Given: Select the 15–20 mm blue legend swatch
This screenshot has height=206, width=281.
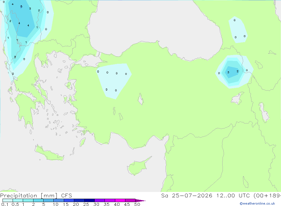Looking at the screenshot, I should [69, 200].
